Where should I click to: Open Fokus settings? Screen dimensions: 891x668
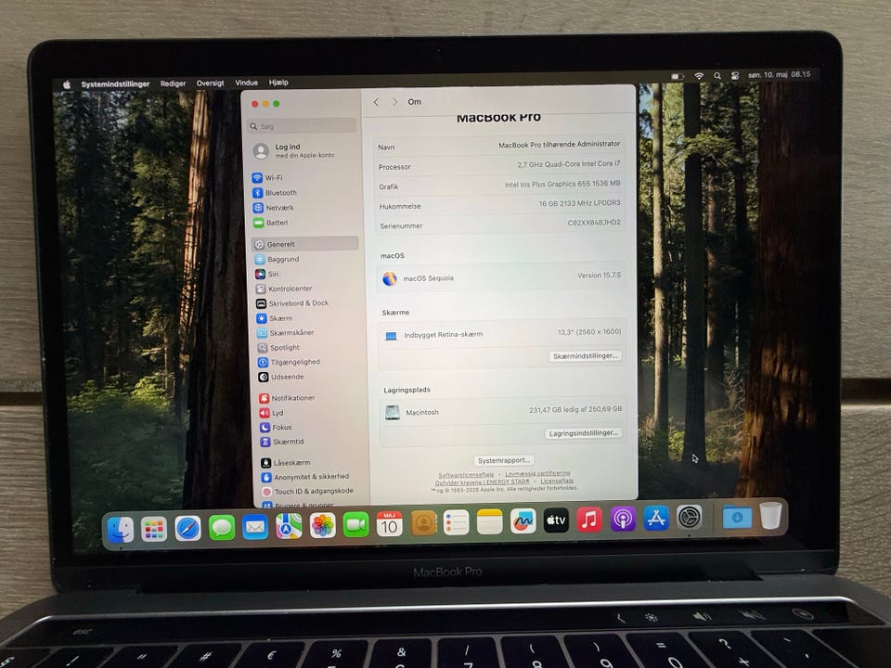(277, 427)
